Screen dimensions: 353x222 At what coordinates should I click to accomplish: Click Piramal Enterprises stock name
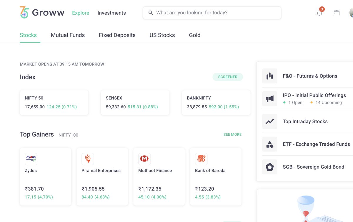point(101,171)
